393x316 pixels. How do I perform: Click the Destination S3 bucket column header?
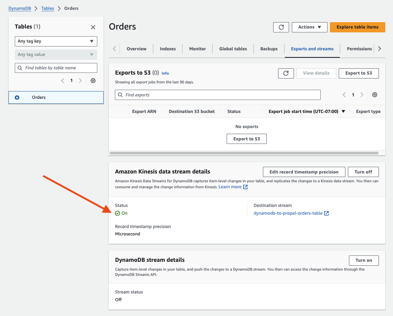192,111
